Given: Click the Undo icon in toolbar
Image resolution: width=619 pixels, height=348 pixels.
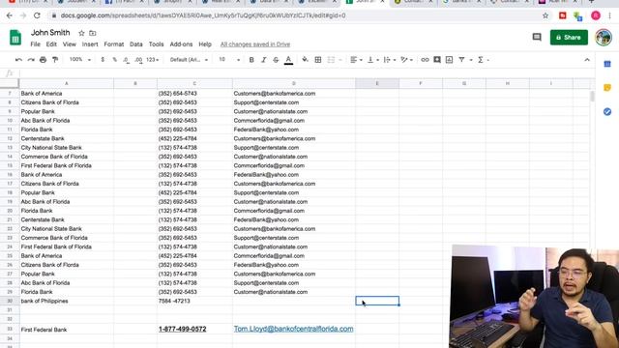Looking at the screenshot, I should 18,60.
